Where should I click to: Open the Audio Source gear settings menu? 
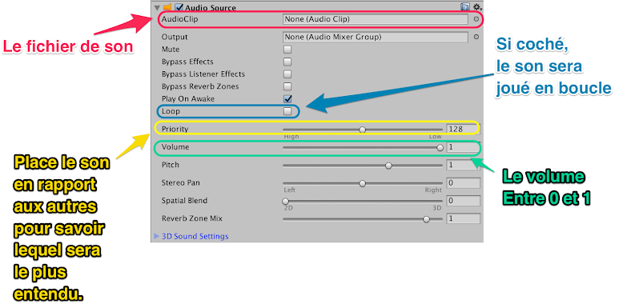point(477,6)
